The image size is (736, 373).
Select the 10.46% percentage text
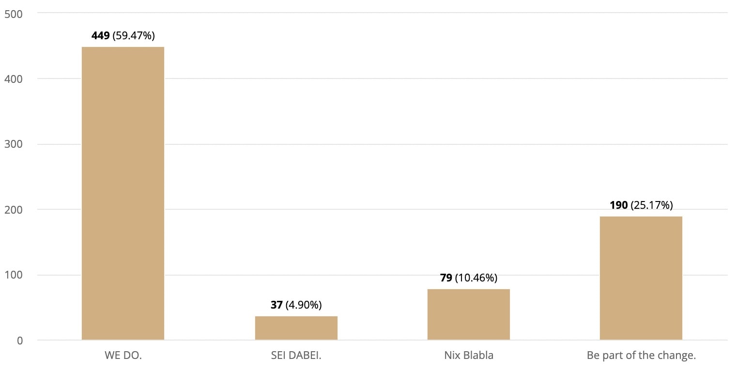pos(476,278)
